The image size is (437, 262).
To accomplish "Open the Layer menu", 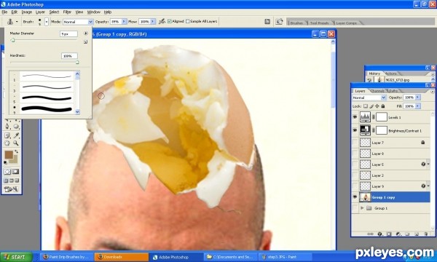I will pyautogui.click(x=40, y=12).
